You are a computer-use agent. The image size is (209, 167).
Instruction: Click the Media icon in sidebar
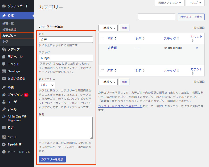coord(4,49)
